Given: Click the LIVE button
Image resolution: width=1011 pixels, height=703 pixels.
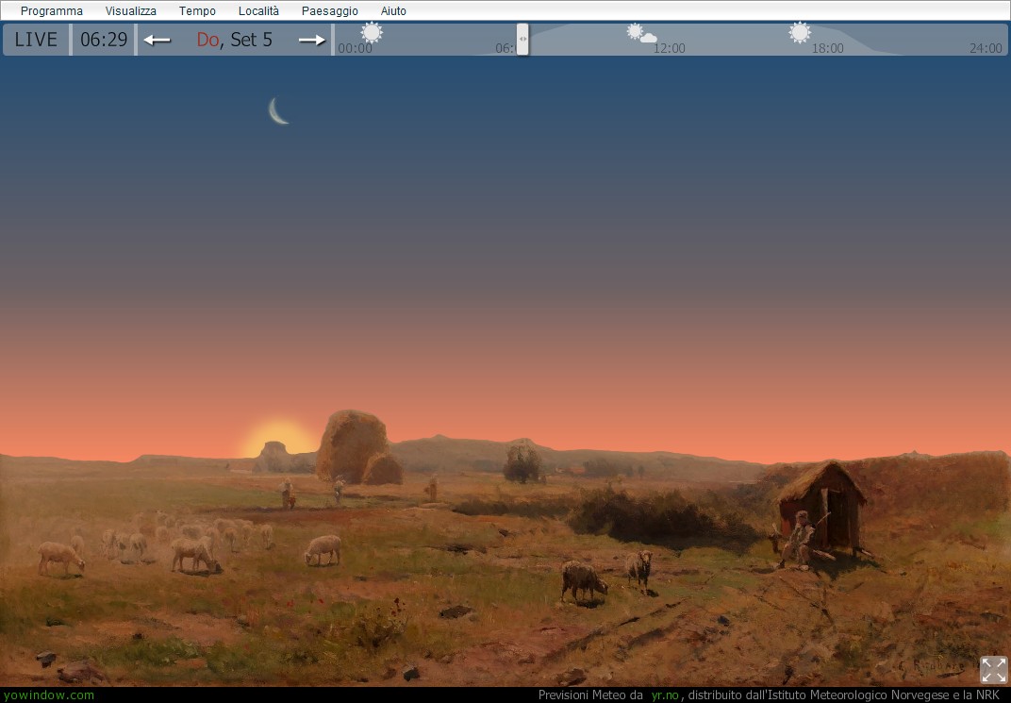Looking at the screenshot, I should [36, 40].
